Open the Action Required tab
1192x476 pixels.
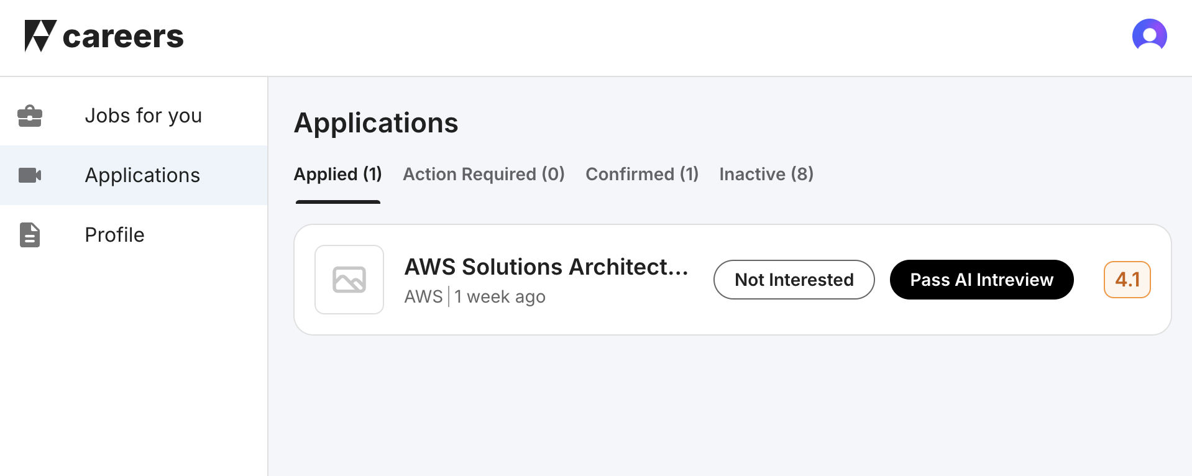coord(484,174)
